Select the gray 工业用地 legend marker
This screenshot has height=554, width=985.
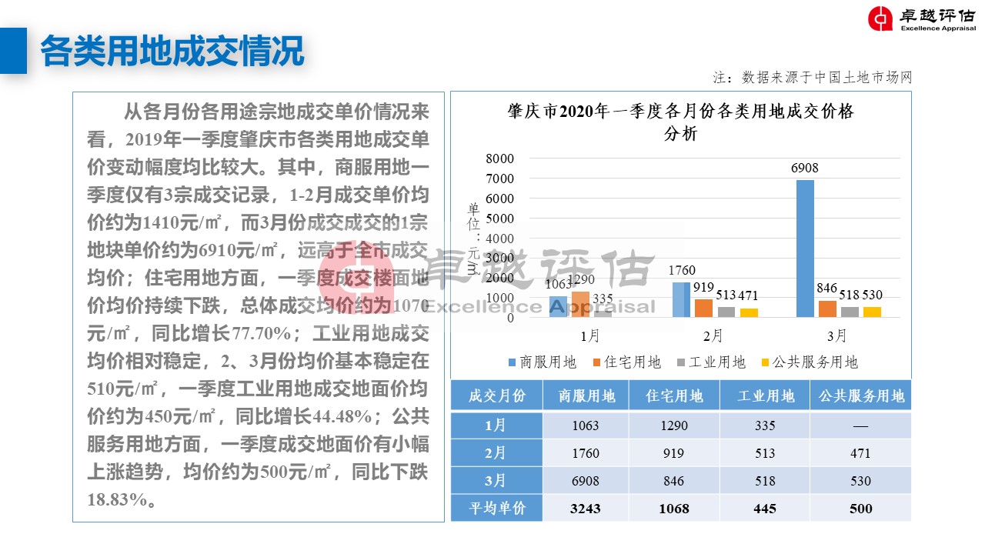coord(681,362)
